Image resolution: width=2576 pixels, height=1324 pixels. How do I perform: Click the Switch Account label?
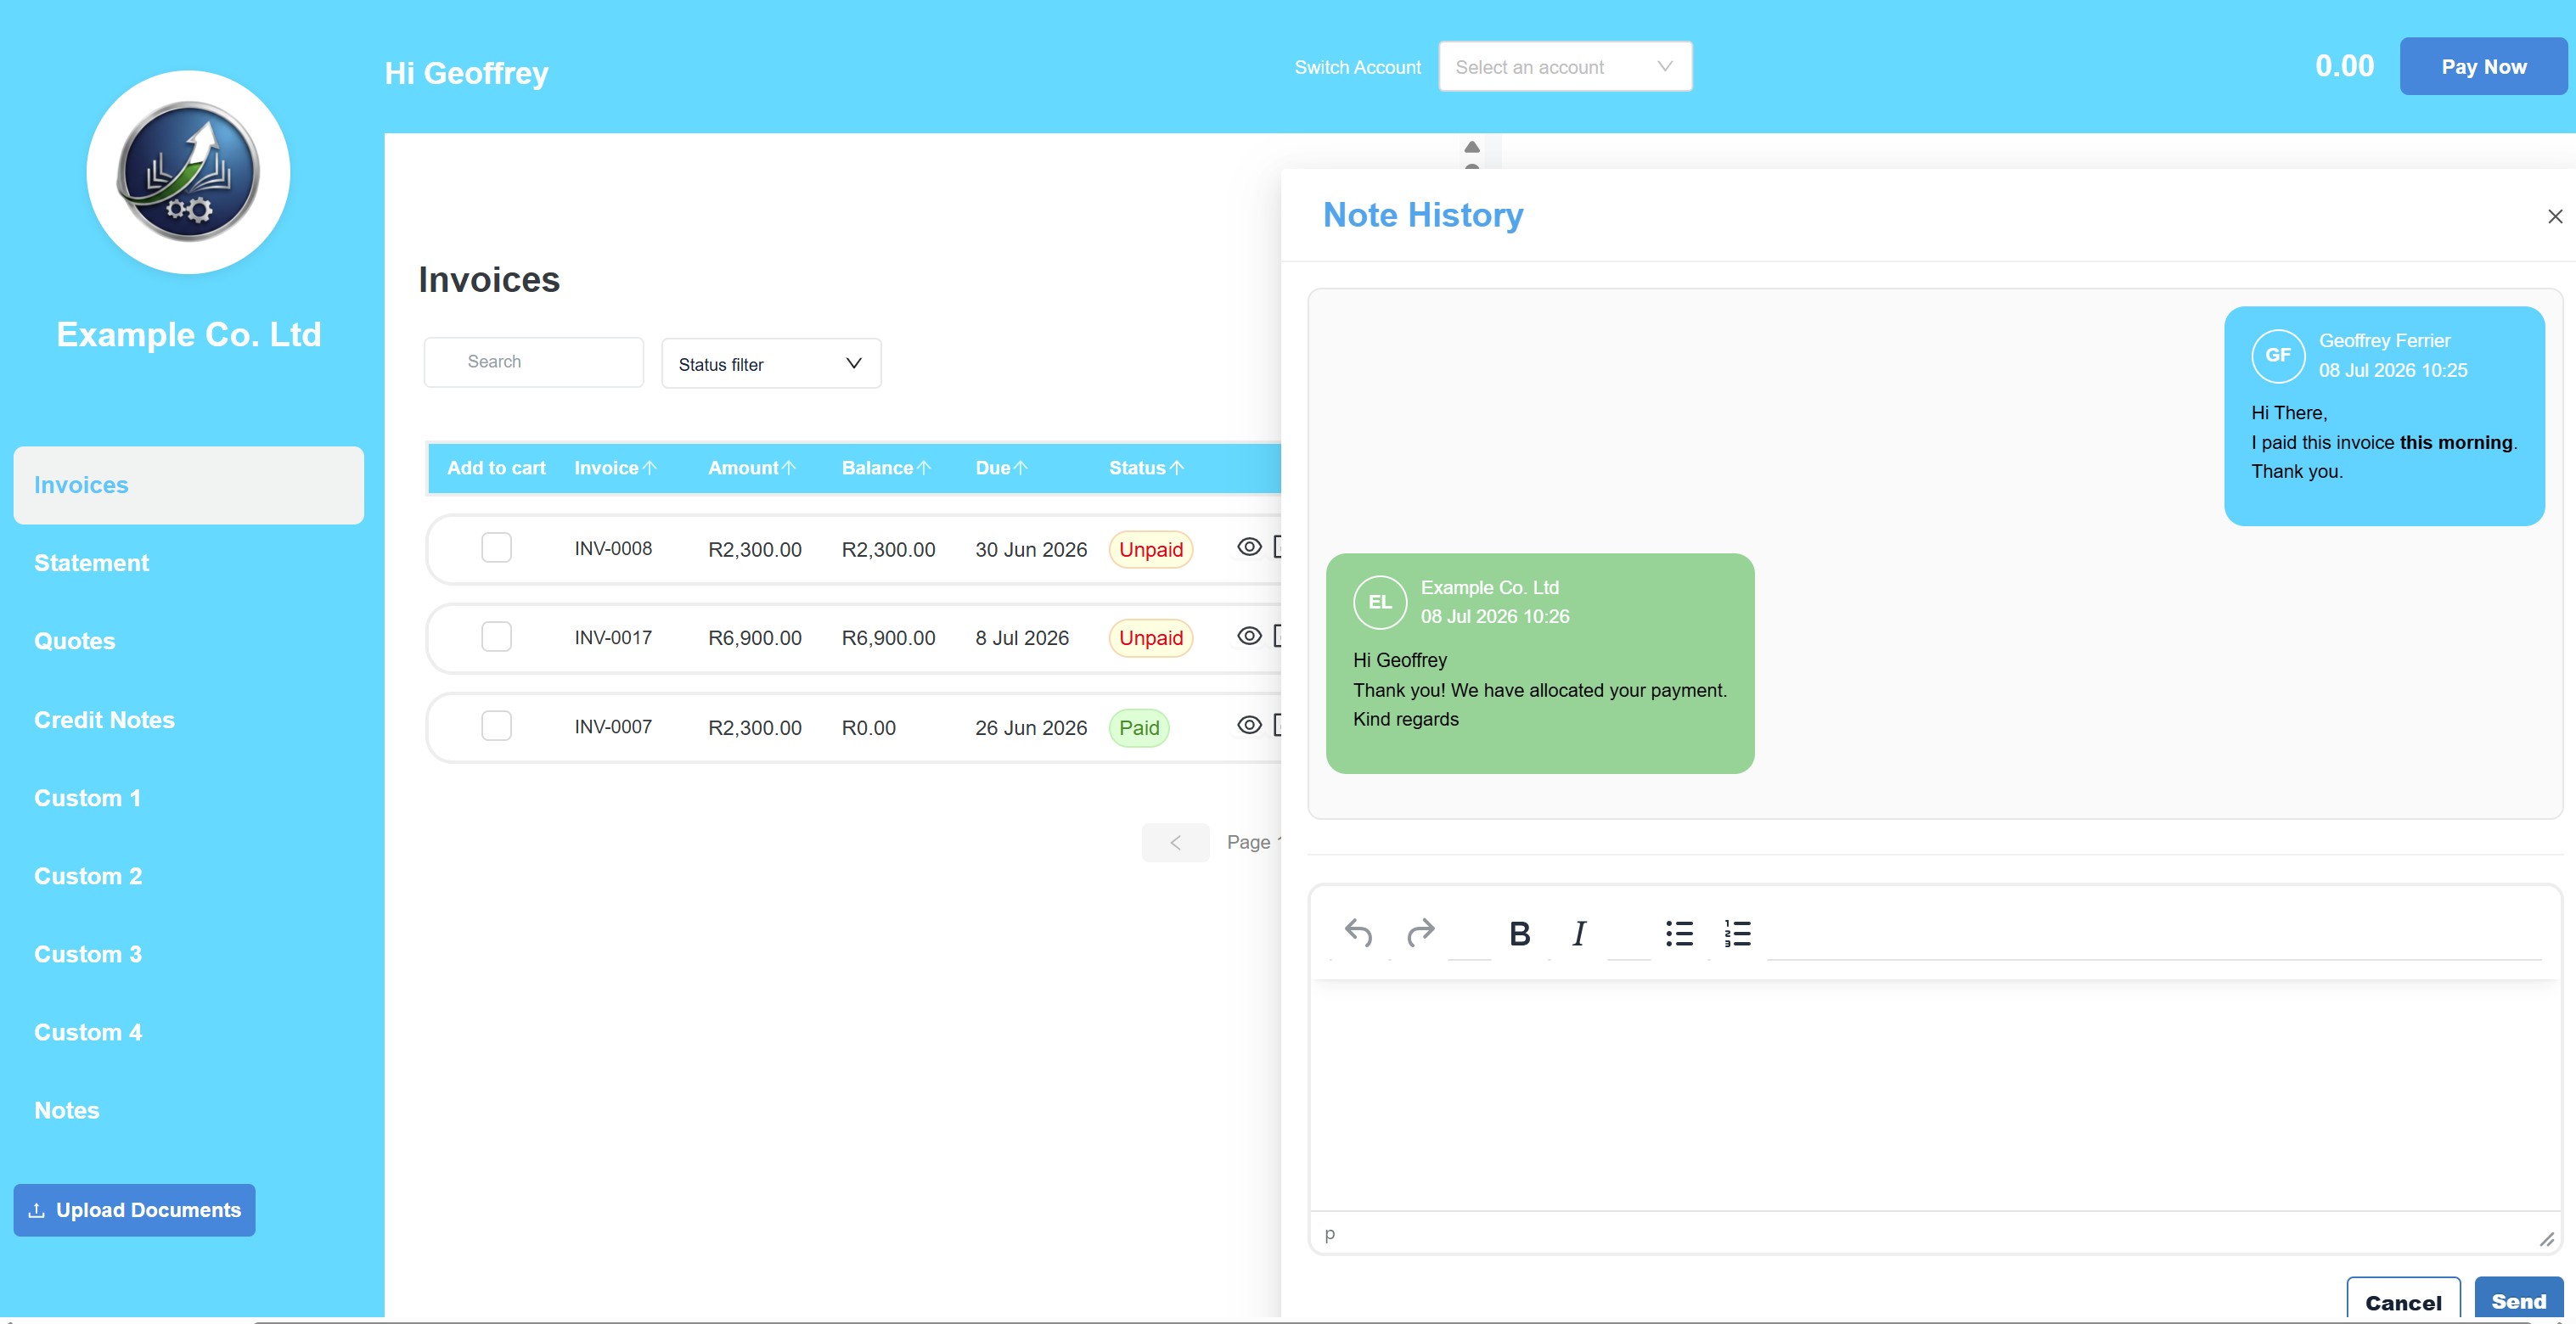pyautogui.click(x=1357, y=67)
